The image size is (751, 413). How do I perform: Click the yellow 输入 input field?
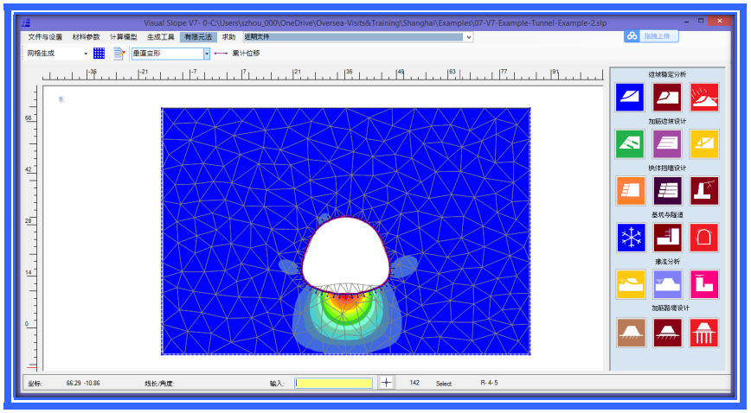point(333,383)
